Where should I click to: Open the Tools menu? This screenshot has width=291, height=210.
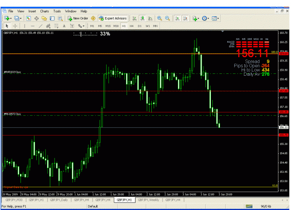57,11
